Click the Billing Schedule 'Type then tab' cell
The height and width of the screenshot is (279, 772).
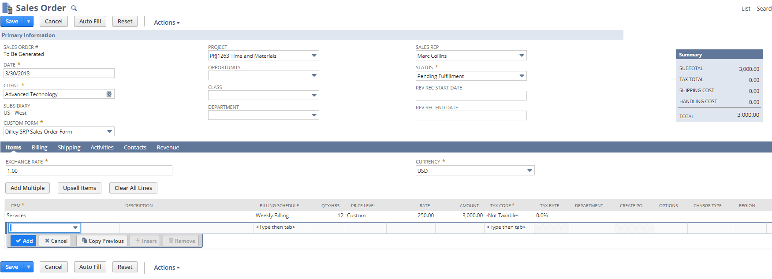[x=283, y=227]
